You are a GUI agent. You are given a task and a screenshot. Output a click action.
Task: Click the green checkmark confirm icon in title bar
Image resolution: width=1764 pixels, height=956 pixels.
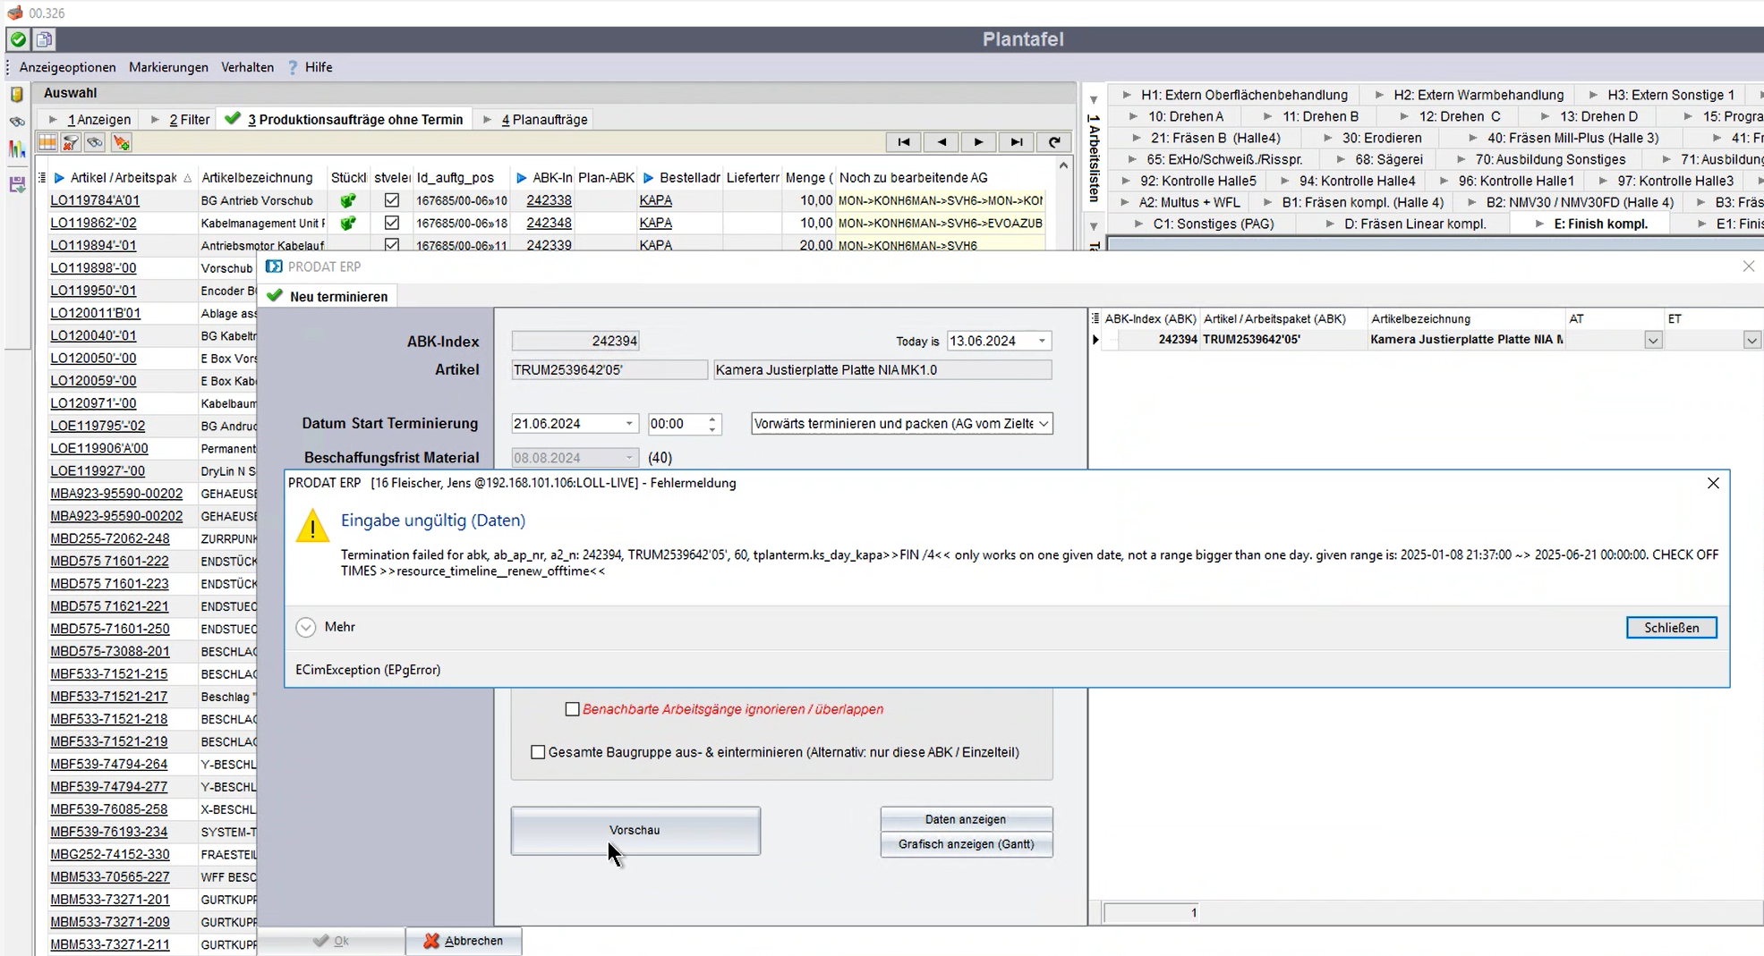(x=17, y=39)
